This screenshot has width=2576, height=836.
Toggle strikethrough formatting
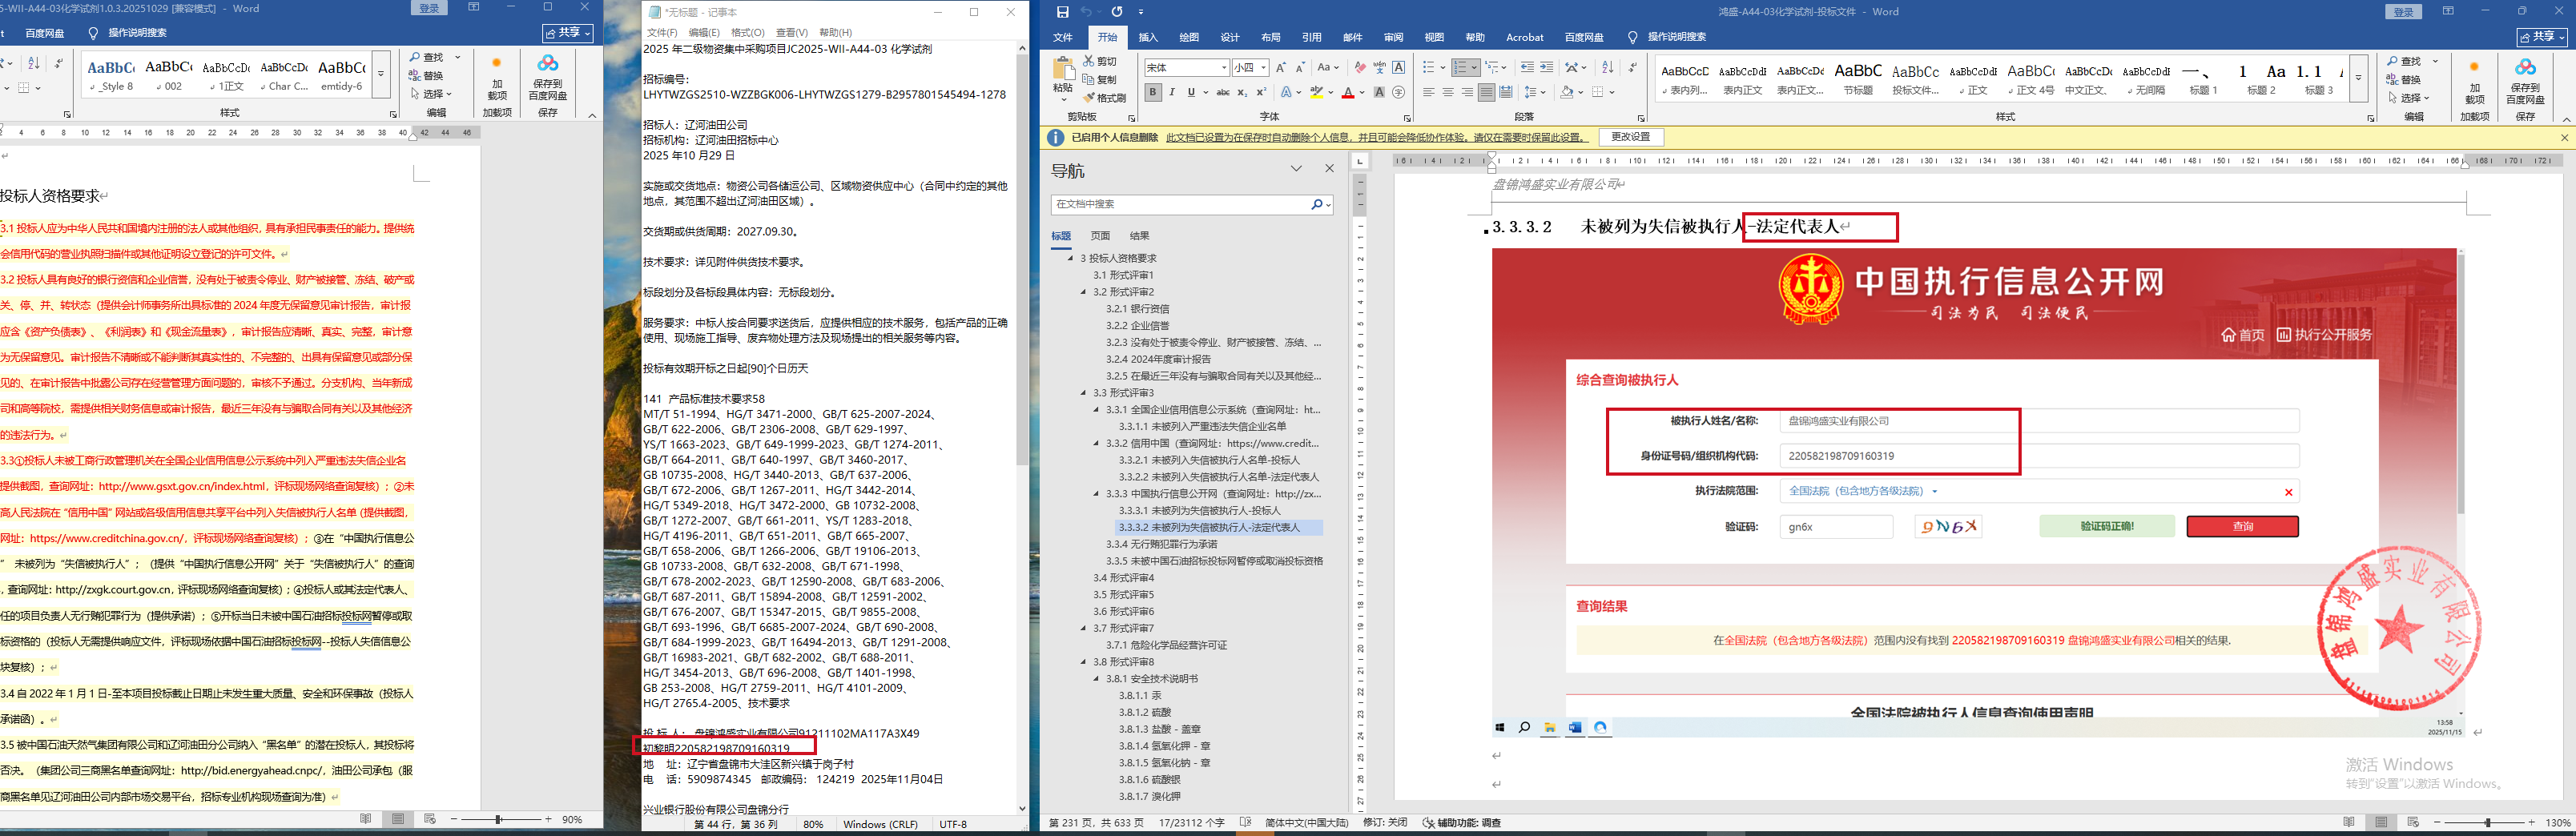[1222, 92]
